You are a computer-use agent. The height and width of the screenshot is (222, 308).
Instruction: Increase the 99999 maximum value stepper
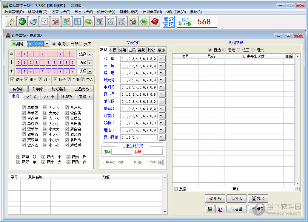coord(161,161)
